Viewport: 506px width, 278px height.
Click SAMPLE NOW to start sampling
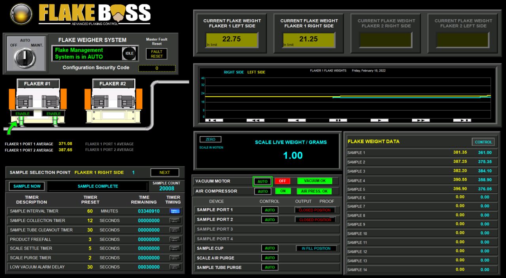pyautogui.click(x=26, y=186)
